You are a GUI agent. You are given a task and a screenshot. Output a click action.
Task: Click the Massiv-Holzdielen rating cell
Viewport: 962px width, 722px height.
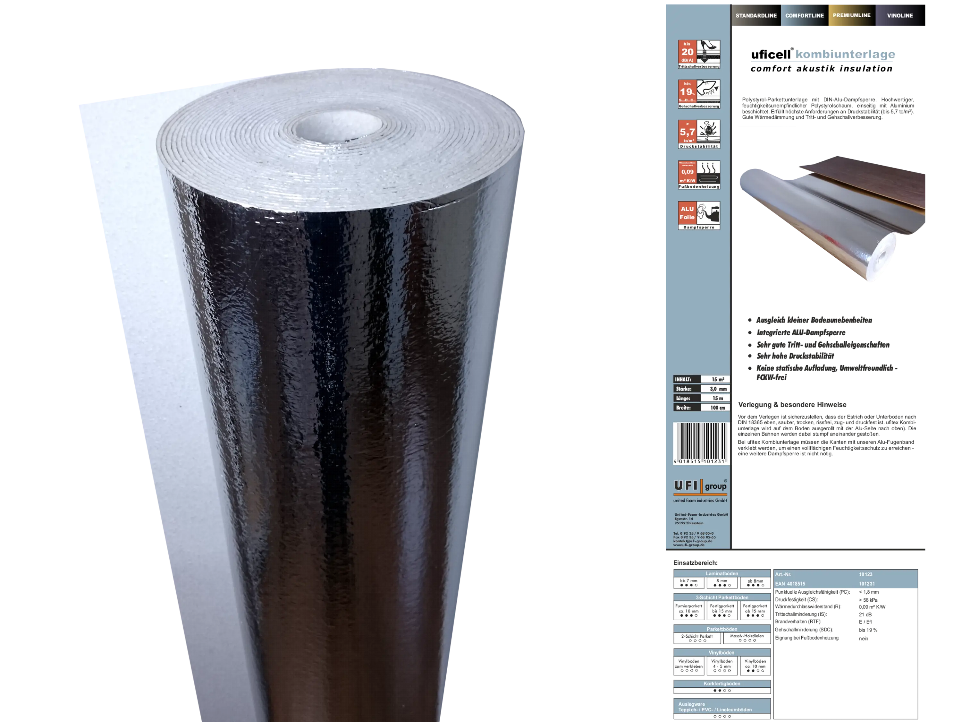point(747,638)
